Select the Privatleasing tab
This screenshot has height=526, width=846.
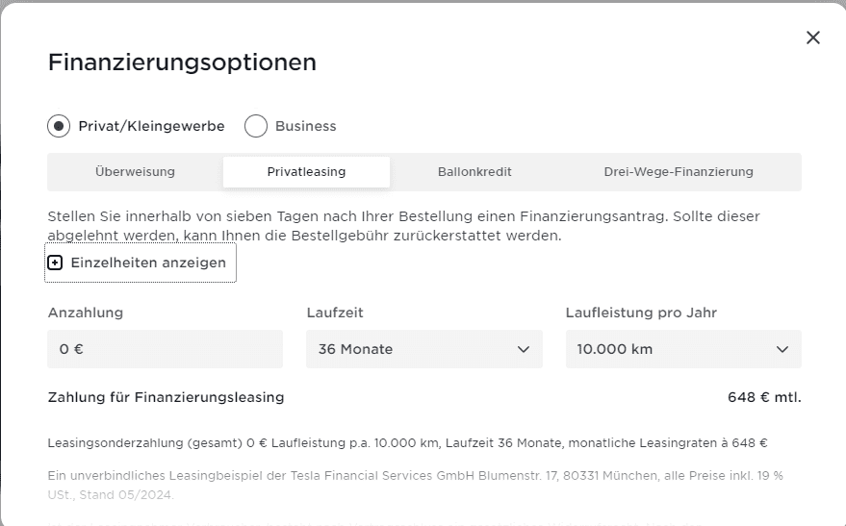coord(306,172)
